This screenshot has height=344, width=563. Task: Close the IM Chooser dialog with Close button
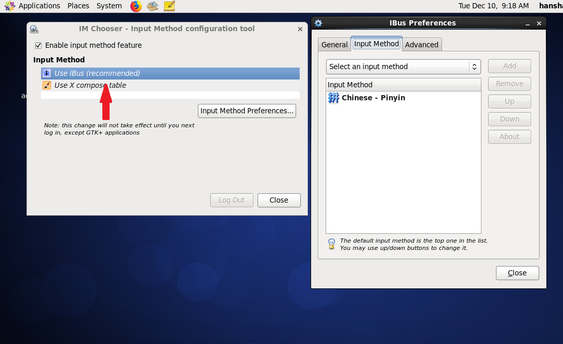(x=279, y=201)
